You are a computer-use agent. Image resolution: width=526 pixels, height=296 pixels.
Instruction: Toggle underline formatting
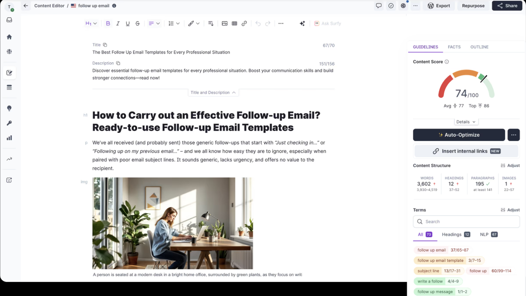pos(128,23)
